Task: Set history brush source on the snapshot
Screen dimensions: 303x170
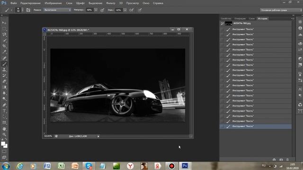Action: coord(222,23)
